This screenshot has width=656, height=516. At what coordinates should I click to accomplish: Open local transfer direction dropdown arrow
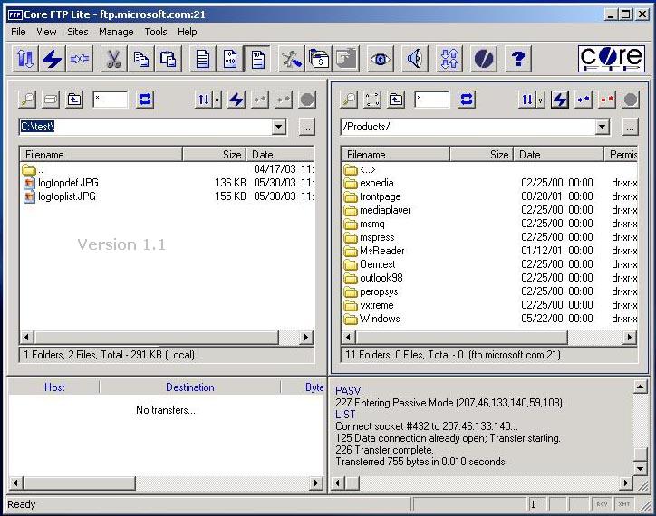pyautogui.click(x=217, y=100)
